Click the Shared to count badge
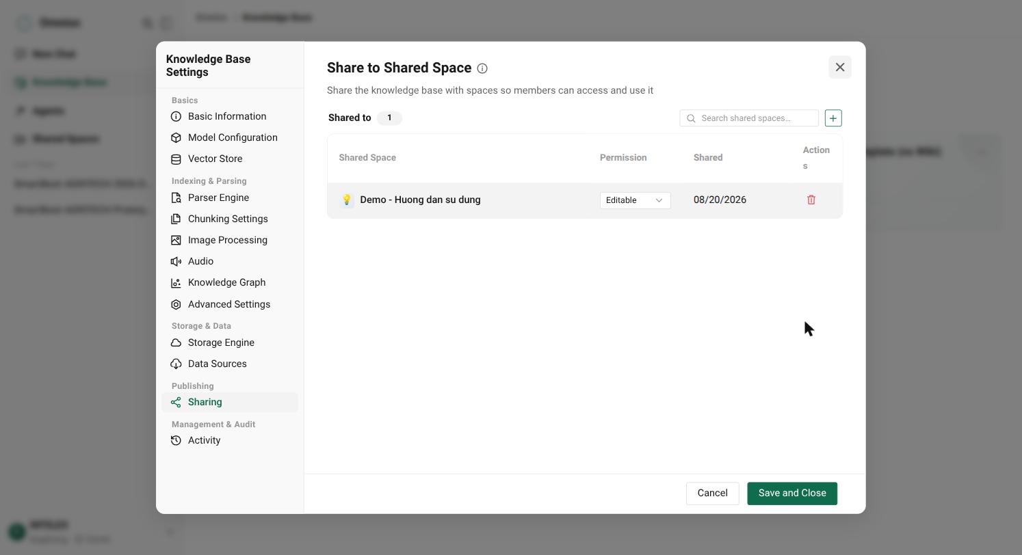Viewport: 1022px width, 555px height. [389, 118]
